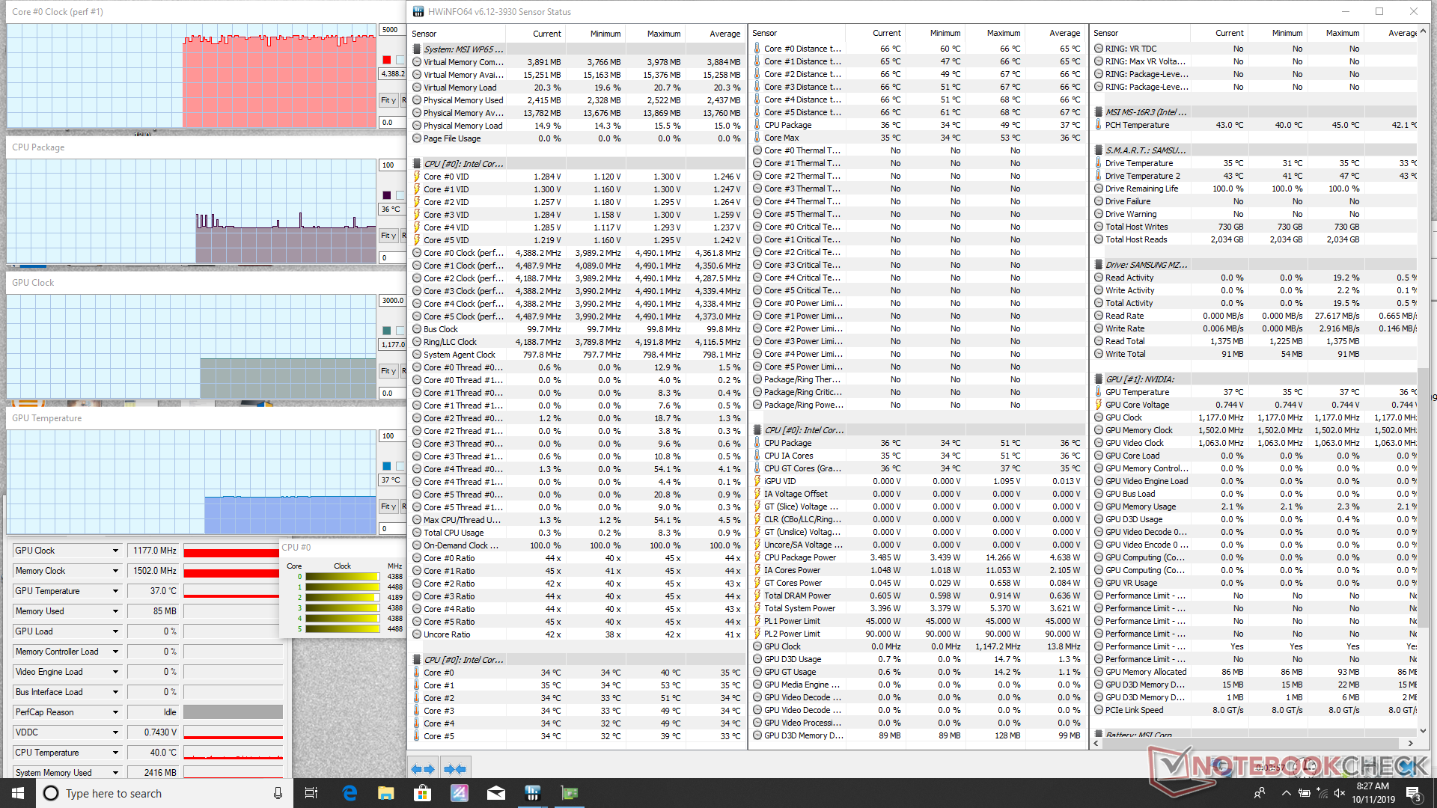Click Fit y in Core #0 Clock graph
Image resolution: width=1437 pixels, height=808 pixels.
(x=388, y=100)
